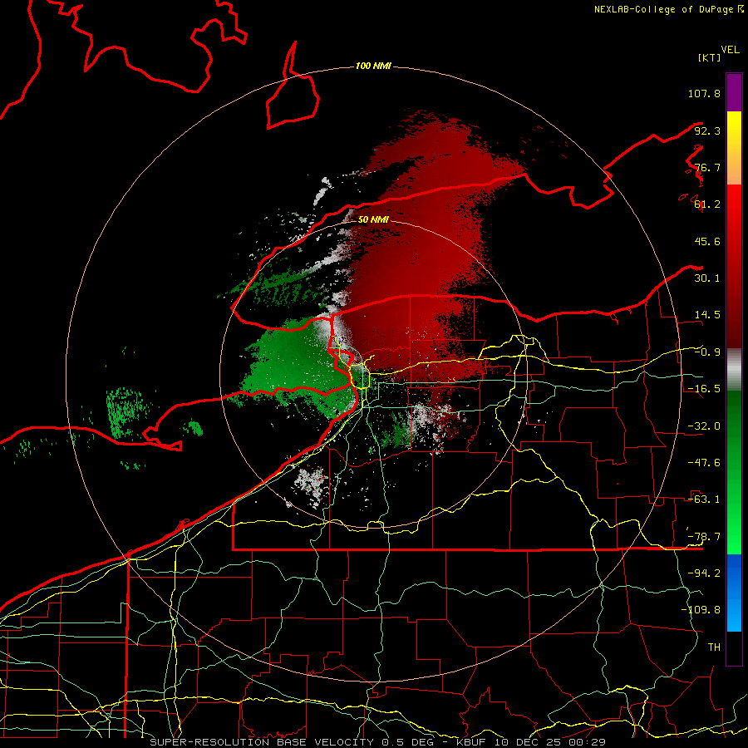Screen dimensions: 748x748
Task: Click the 50 NMI range ring label
Action: tap(373, 219)
